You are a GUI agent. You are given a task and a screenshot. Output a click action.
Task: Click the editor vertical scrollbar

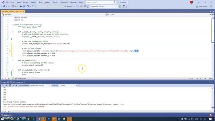coord(213,47)
